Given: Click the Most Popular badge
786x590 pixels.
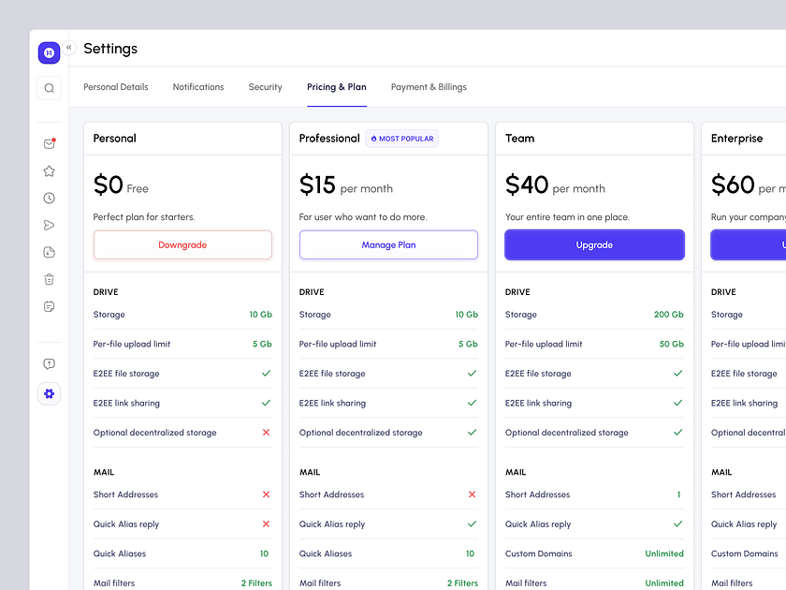Looking at the screenshot, I should [x=401, y=139].
